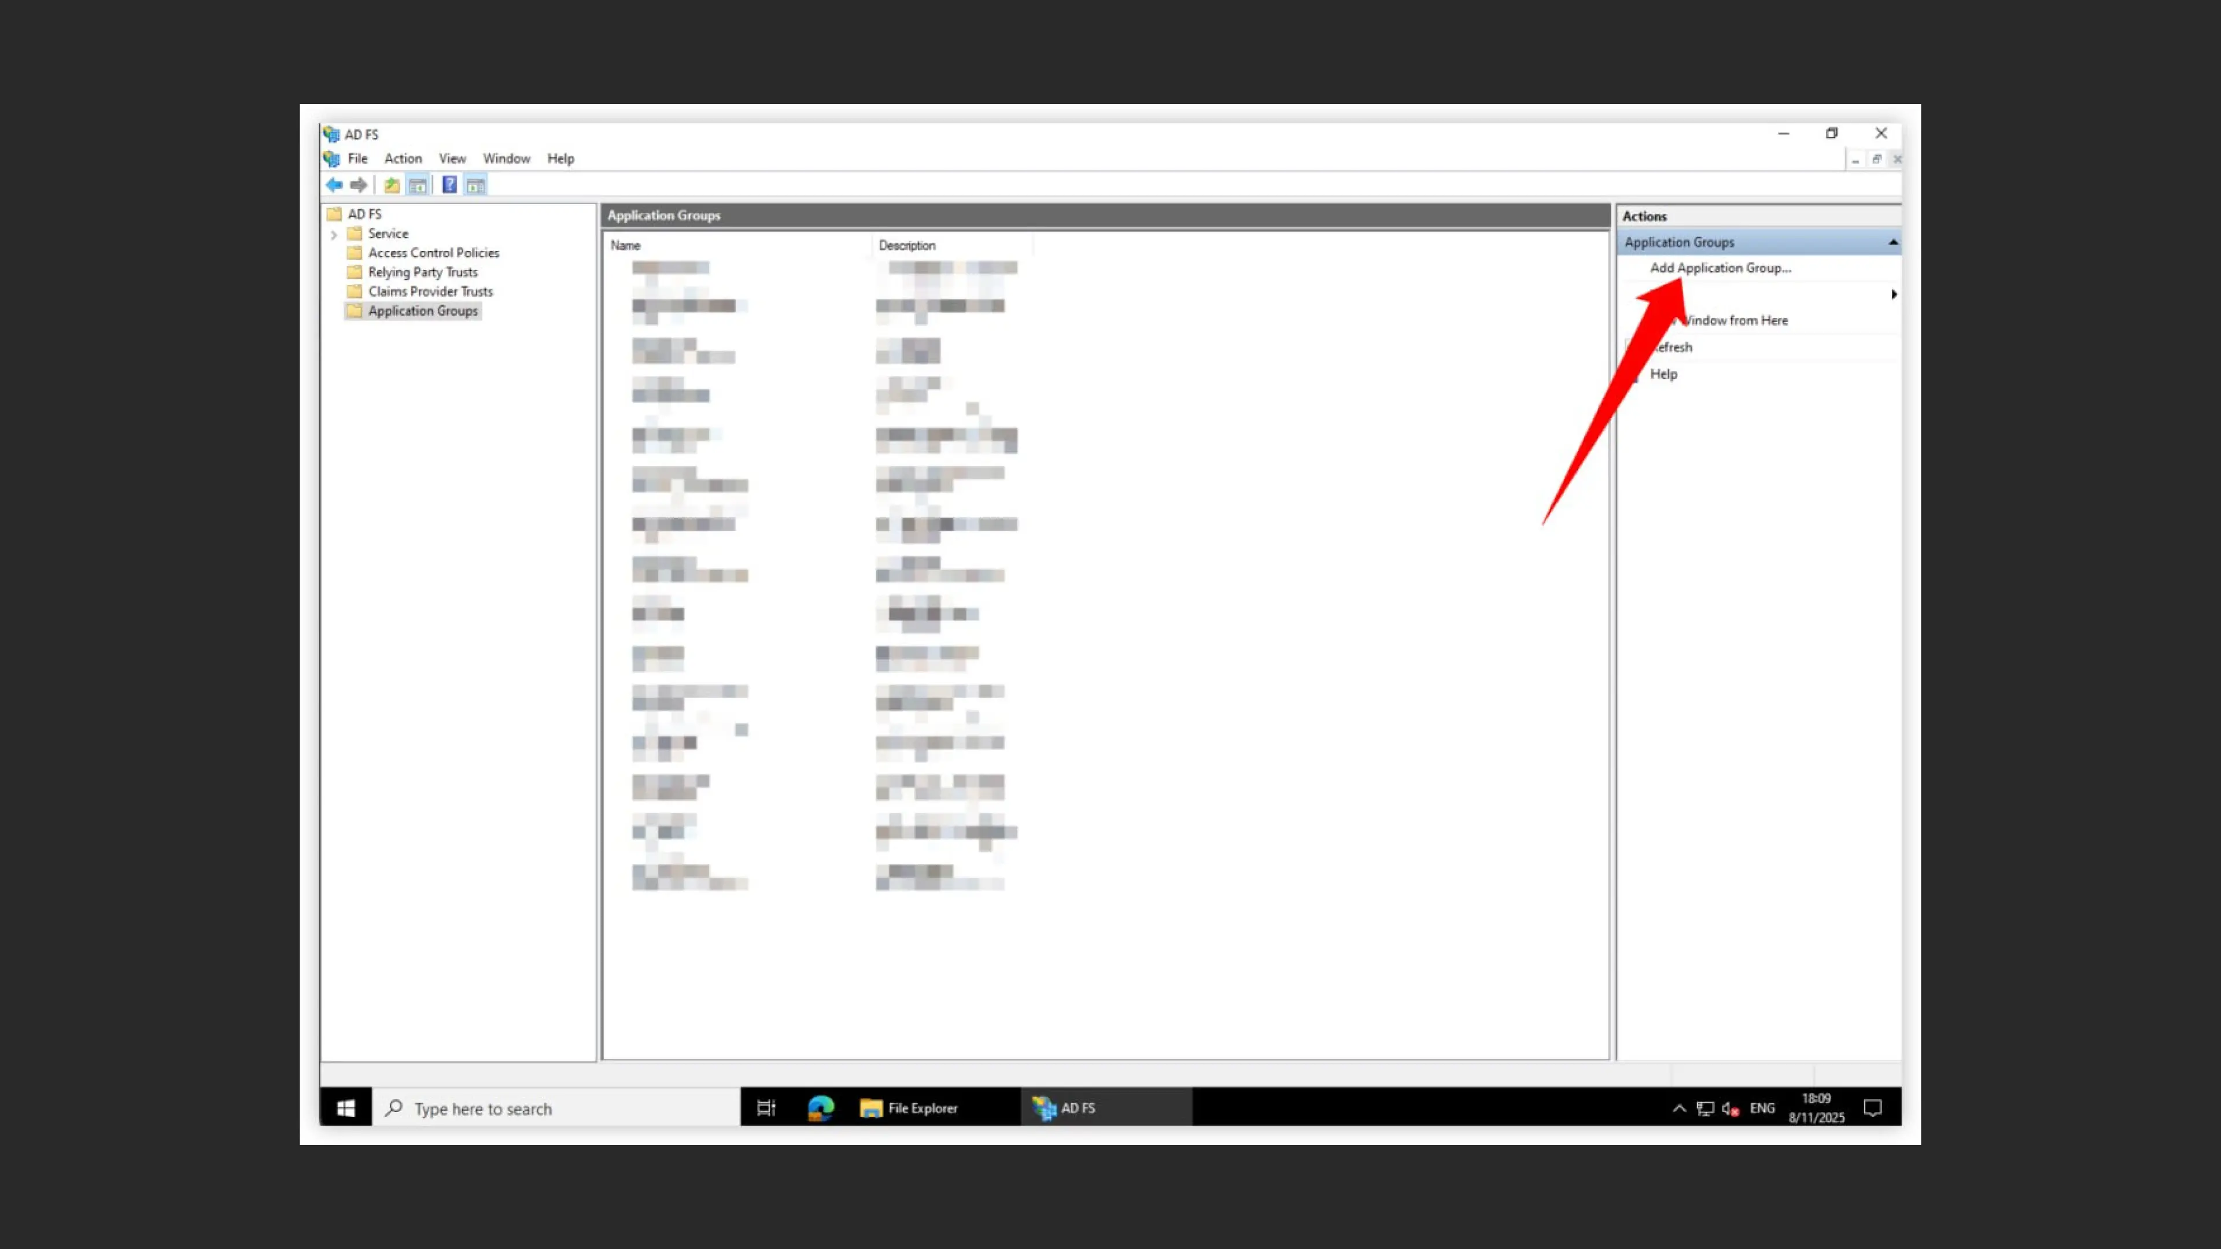
Task: Click Help at the bottom of Actions pane
Action: coord(1662,374)
